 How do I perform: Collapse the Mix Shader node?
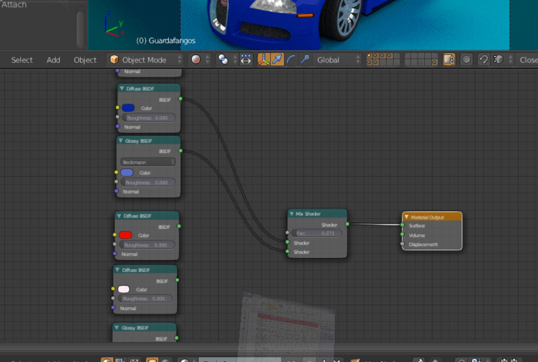click(x=292, y=214)
